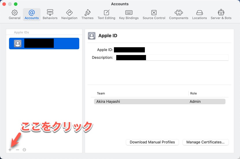Click the Description text field

(172, 58)
